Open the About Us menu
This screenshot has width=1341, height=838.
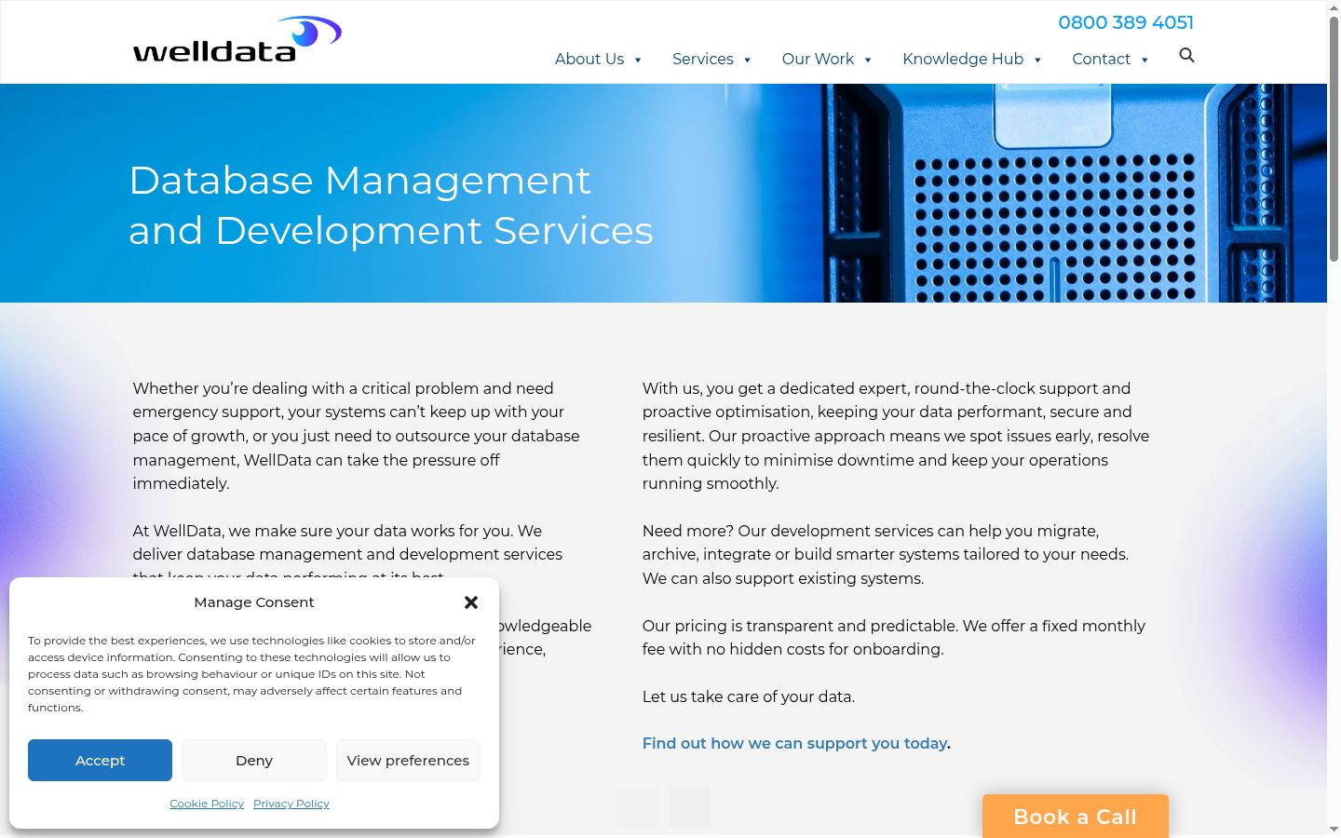pos(589,59)
